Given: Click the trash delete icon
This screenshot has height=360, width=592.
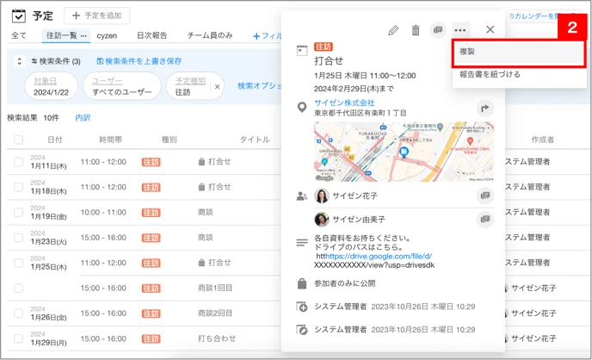Looking at the screenshot, I should tap(416, 30).
